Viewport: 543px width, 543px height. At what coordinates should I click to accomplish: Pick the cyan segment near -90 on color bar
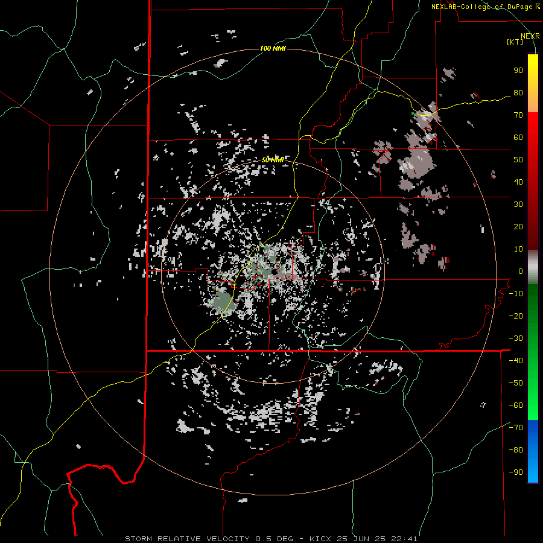[533, 471]
